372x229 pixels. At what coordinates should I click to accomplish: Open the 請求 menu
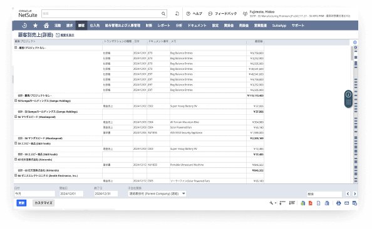pyautogui.click(x=70, y=26)
